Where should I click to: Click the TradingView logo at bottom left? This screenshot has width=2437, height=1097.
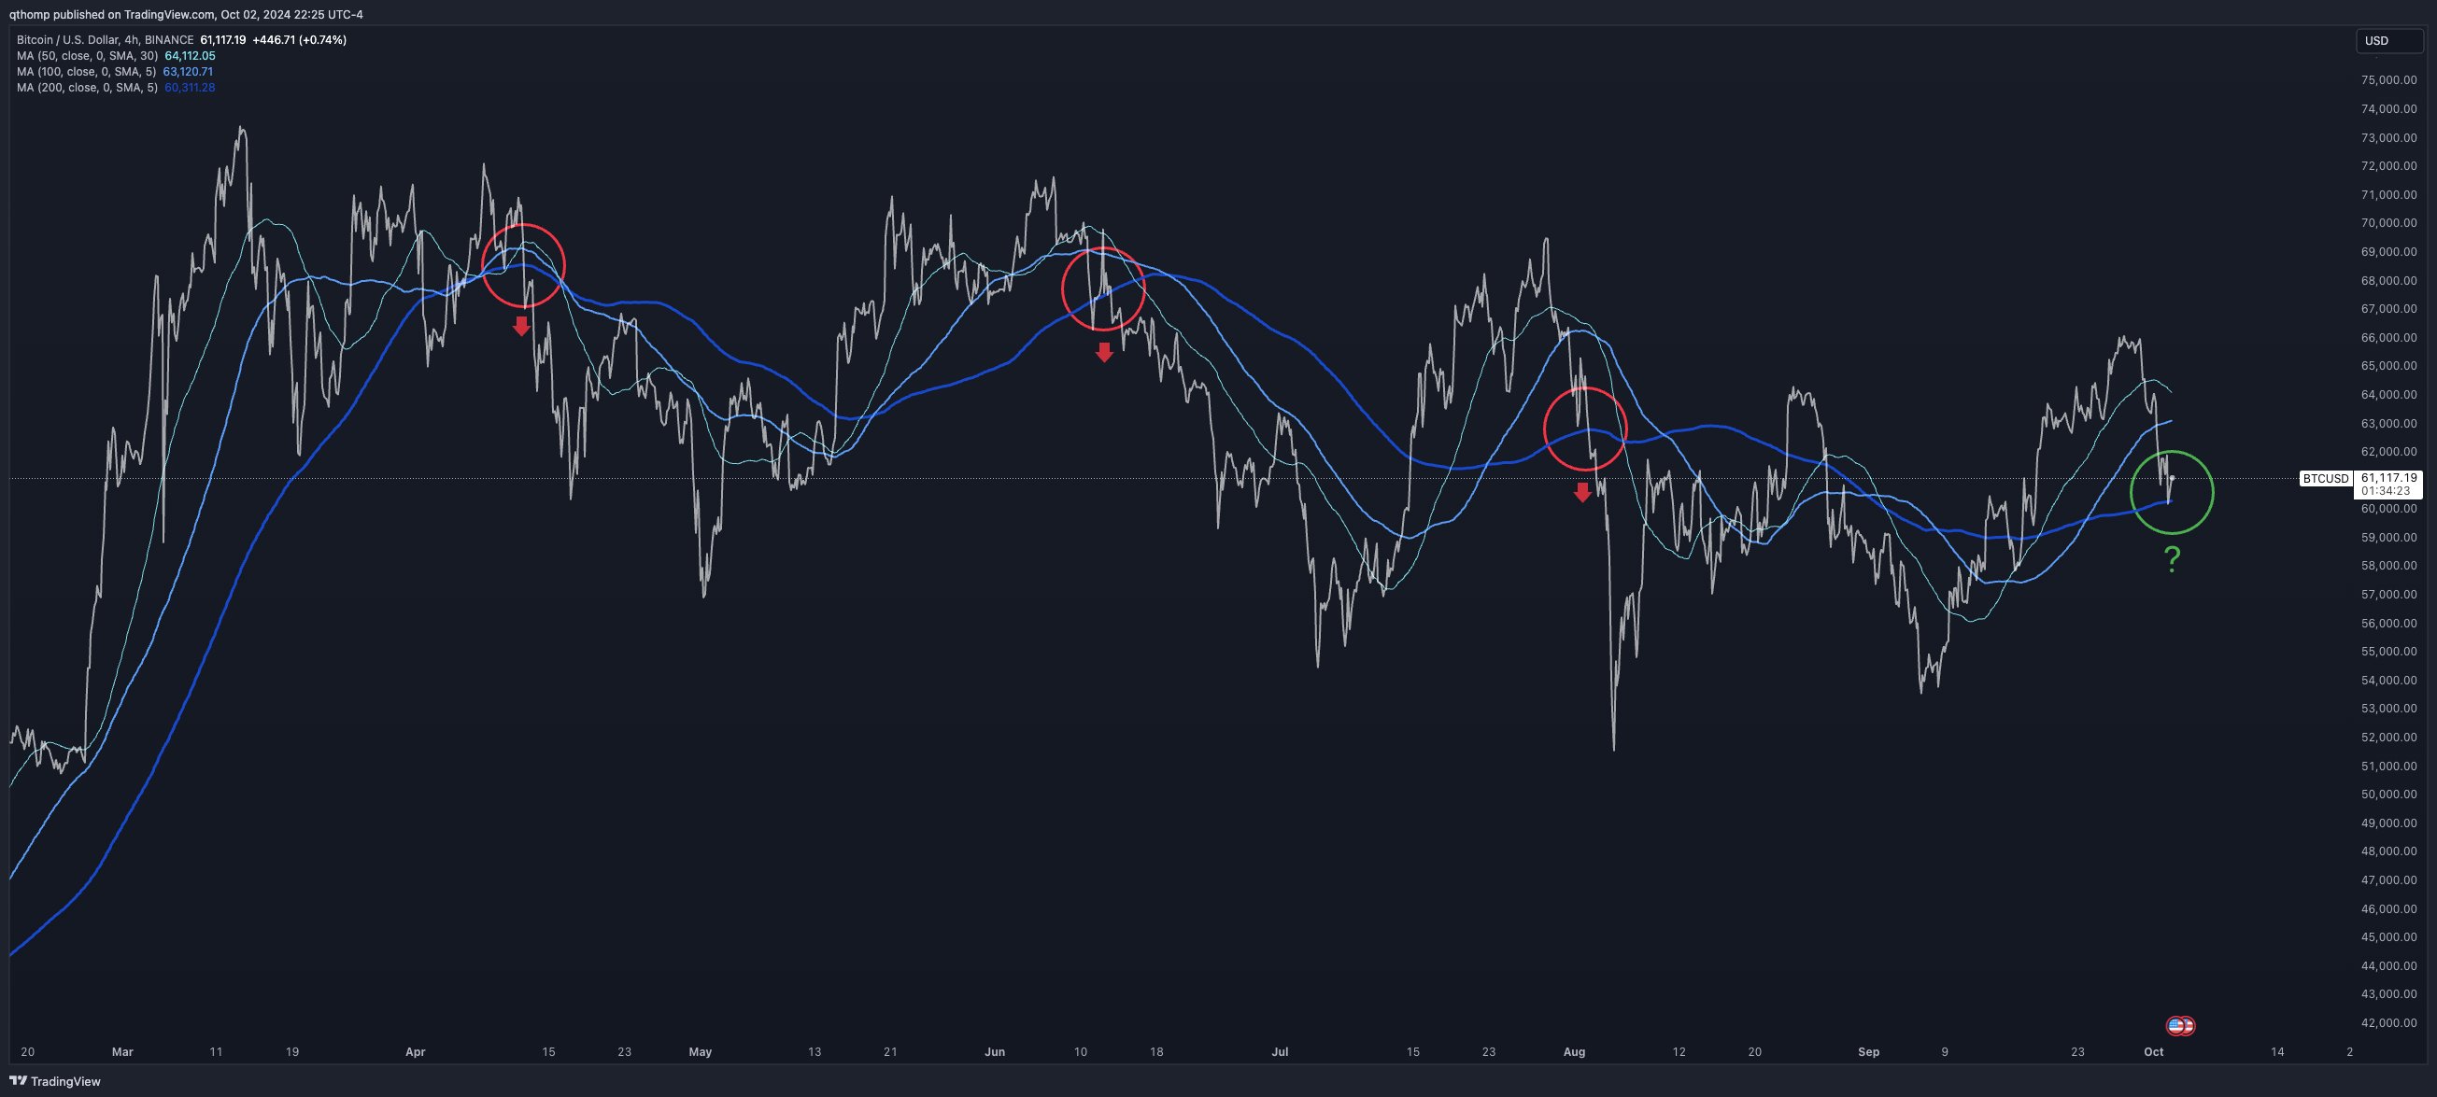pos(55,1081)
